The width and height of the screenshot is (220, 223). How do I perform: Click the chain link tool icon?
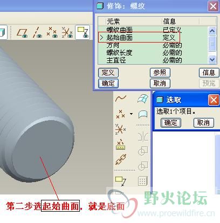coord(121,159)
